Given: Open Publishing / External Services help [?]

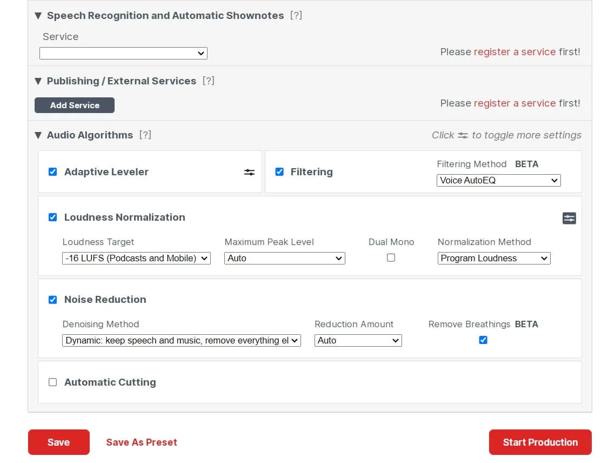Looking at the screenshot, I should 208,81.
